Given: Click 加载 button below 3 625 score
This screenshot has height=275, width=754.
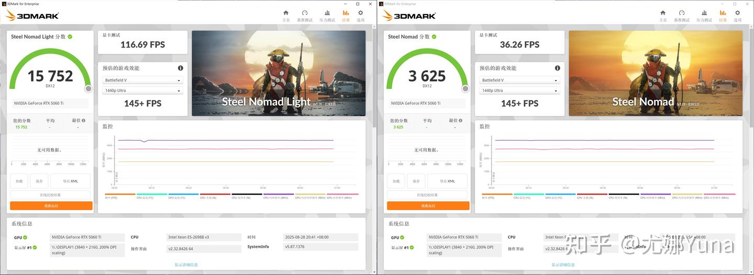Looking at the screenshot, I should tap(396, 181).
